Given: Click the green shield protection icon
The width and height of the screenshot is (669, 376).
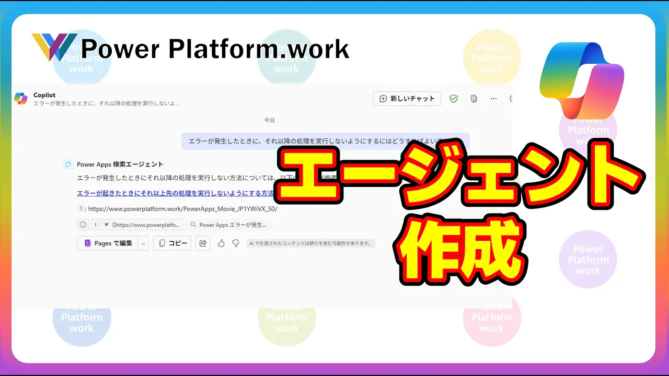Looking at the screenshot, I should pyautogui.click(x=454, y=99).
